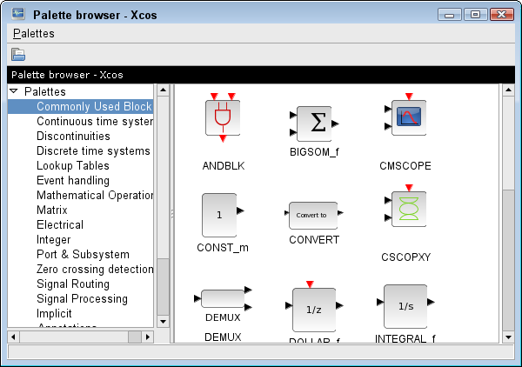The height and width of the screenshot is (367, 522).
Task: Open the Discontinuities palette
Action: 73,137
